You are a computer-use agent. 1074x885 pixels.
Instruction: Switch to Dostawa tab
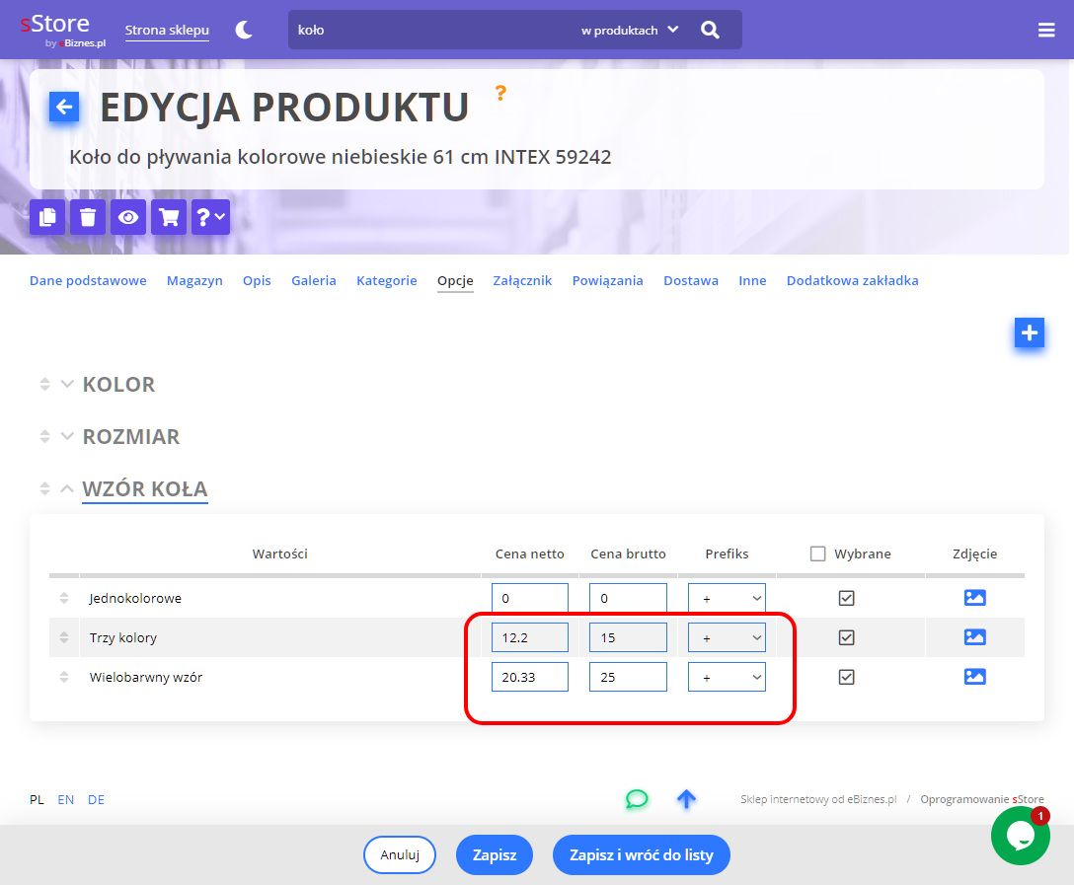tap(690, 280)
